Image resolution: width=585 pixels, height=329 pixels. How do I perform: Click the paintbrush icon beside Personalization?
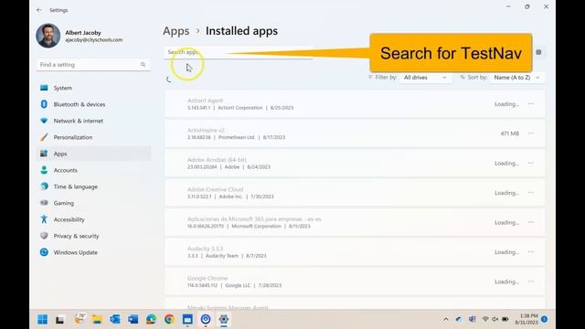point(44,137)
